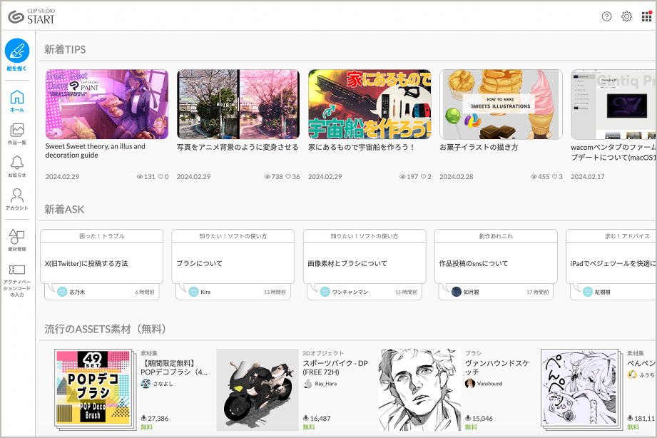
Task: Open the 新着TIPS section heading
Action: click(x=65, y=49)
